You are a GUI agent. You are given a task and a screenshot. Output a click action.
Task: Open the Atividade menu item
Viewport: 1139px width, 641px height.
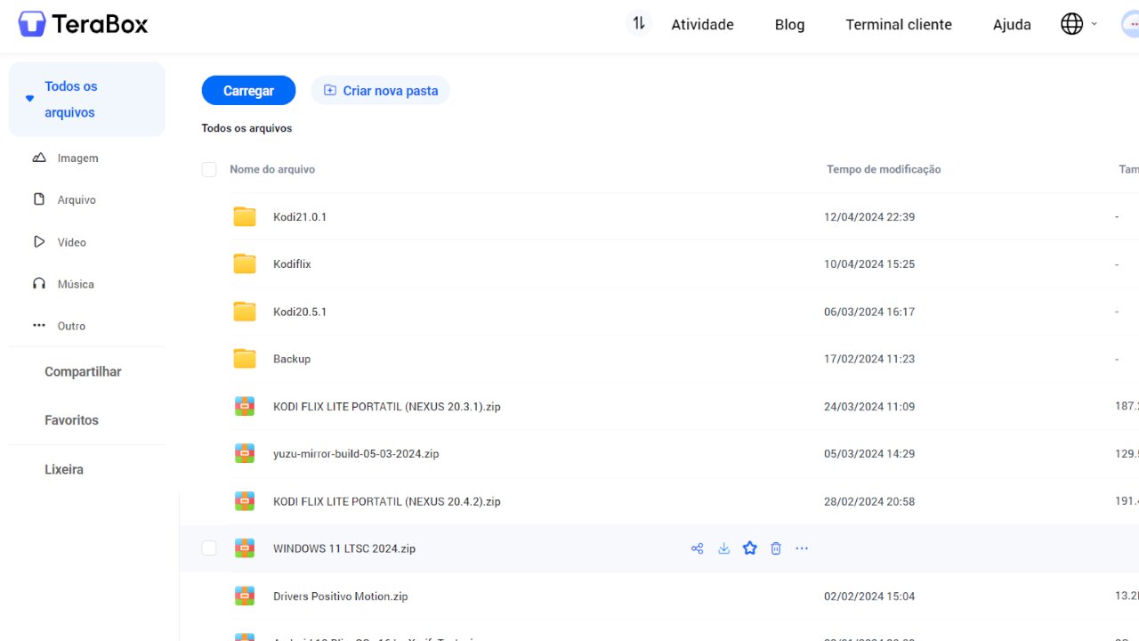coord(702,25)
